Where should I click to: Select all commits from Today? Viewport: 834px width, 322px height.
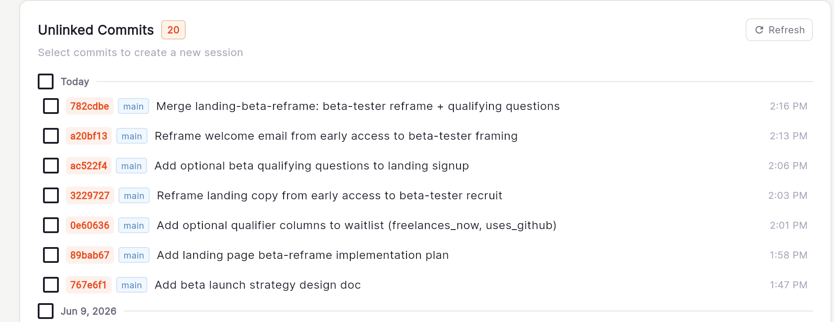(x=46, y=81)
